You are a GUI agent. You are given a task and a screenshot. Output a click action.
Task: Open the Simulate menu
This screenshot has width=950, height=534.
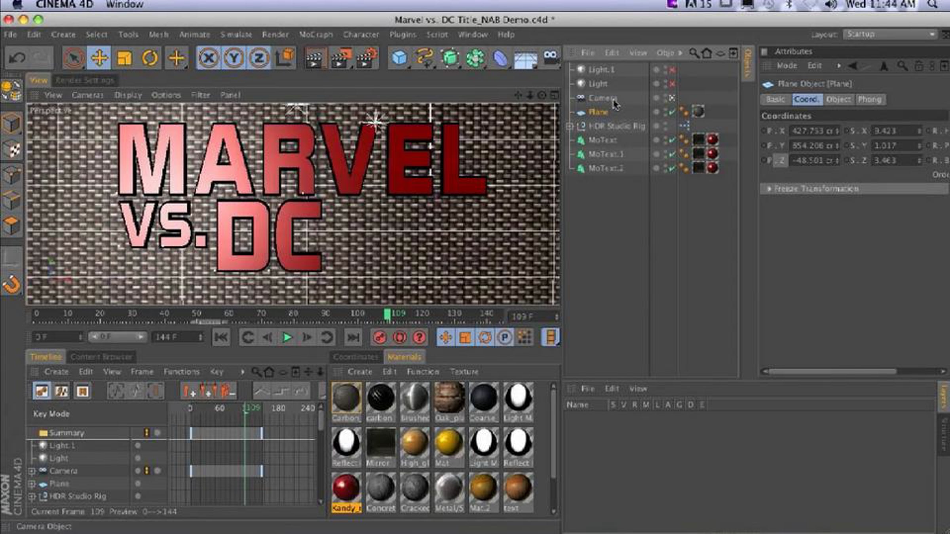coord(236,34)
